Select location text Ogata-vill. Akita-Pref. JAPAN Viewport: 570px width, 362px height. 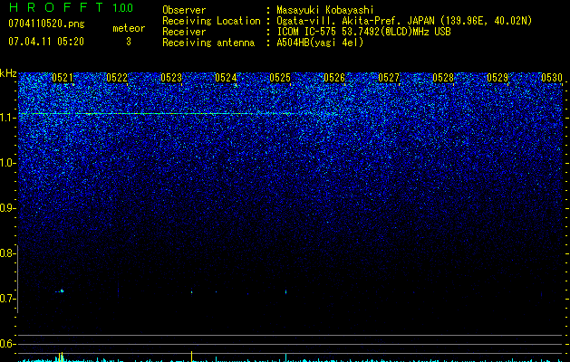coord(355,21)
